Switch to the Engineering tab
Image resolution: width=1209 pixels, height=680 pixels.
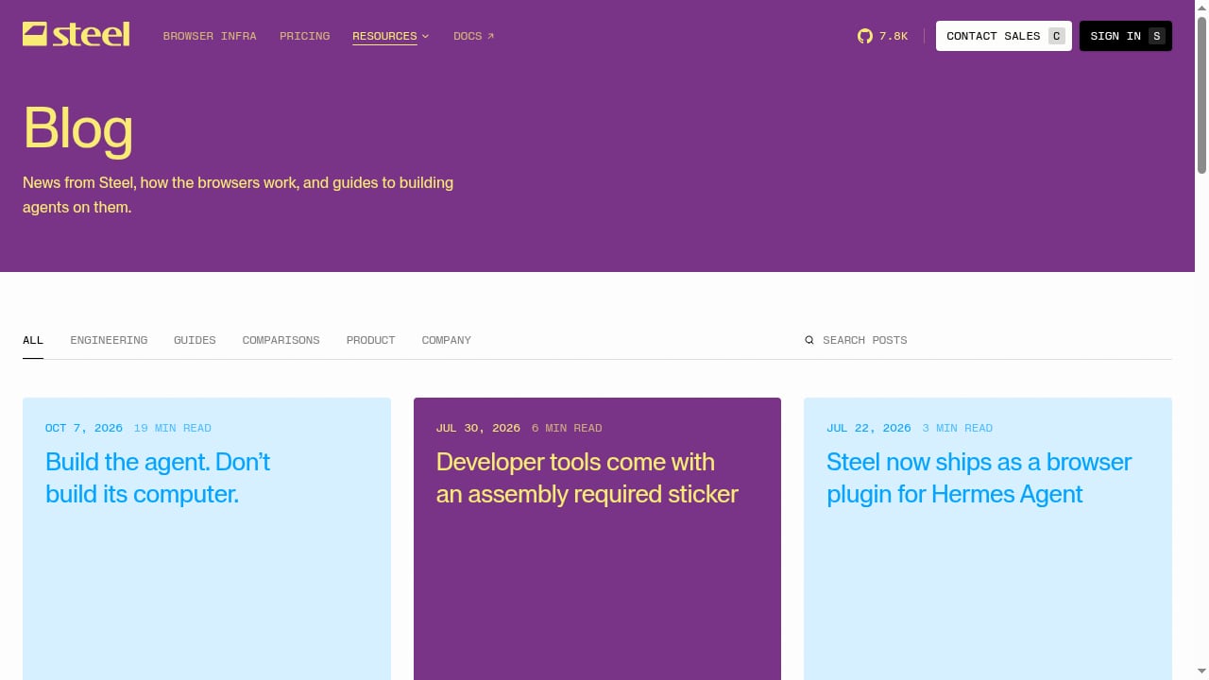(x=109, y=340)
